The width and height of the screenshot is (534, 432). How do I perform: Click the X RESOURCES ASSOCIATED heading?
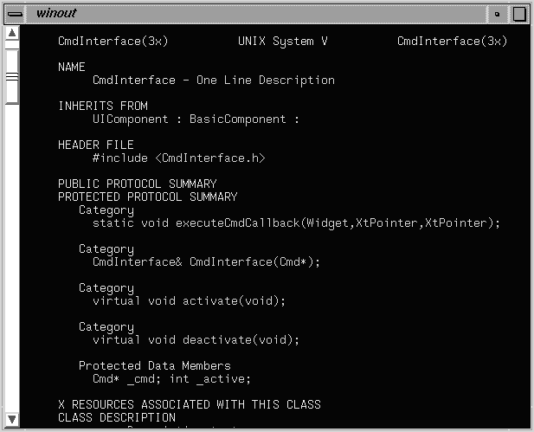click(x=190, y=404)
